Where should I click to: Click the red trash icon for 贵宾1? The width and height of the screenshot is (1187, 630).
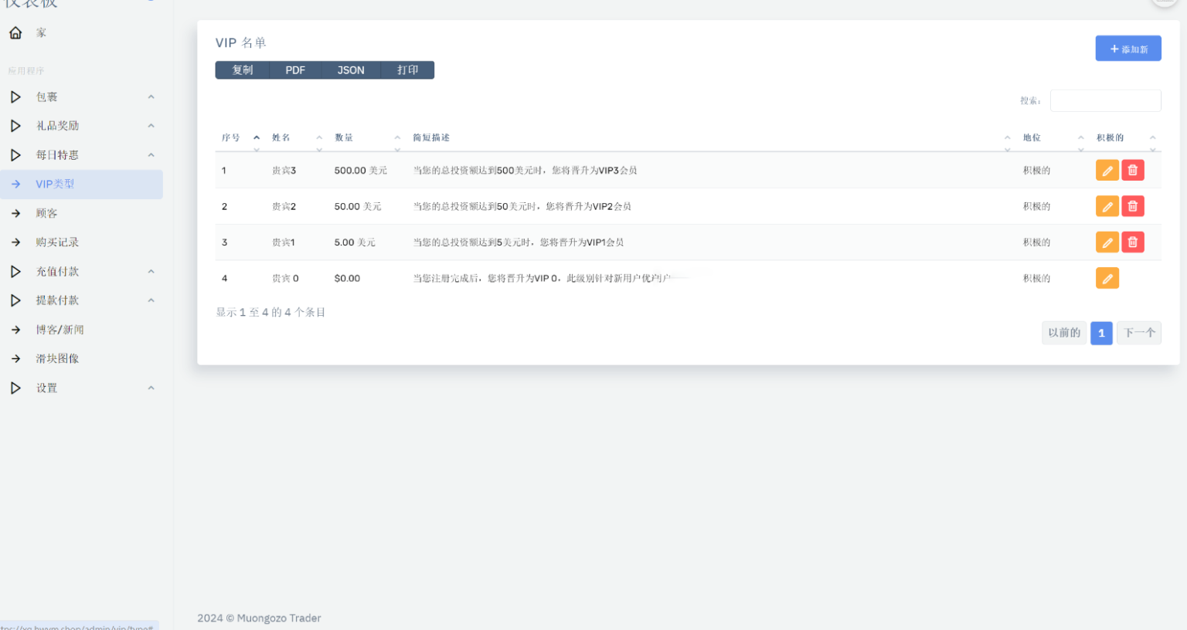[1132, 242]
